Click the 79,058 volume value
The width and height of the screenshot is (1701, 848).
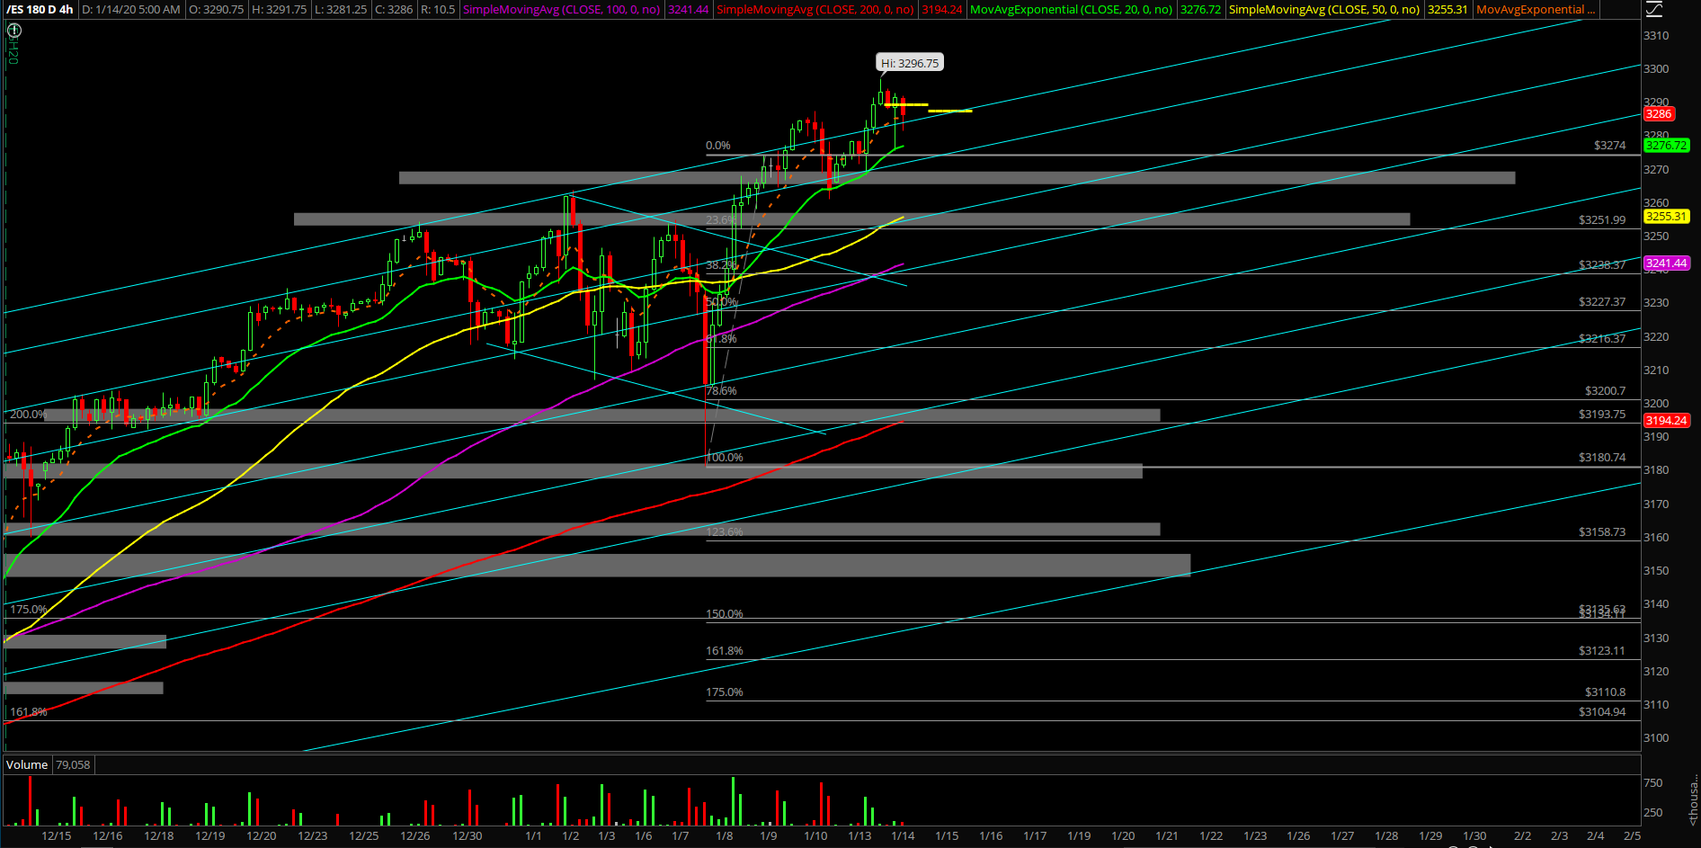pos(73,765)
